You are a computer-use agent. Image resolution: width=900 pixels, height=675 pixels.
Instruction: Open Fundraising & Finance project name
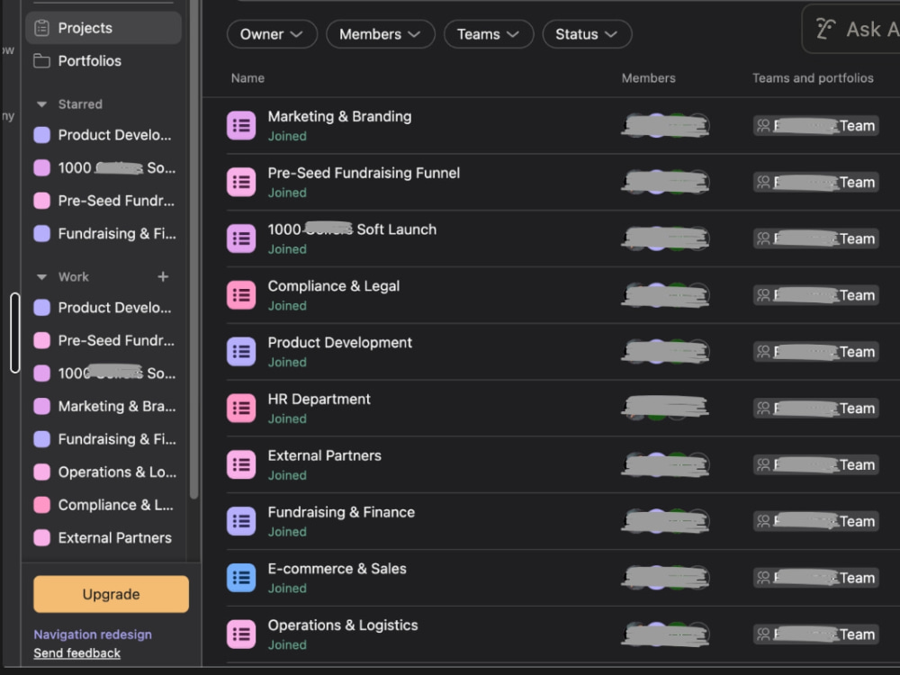341,512
